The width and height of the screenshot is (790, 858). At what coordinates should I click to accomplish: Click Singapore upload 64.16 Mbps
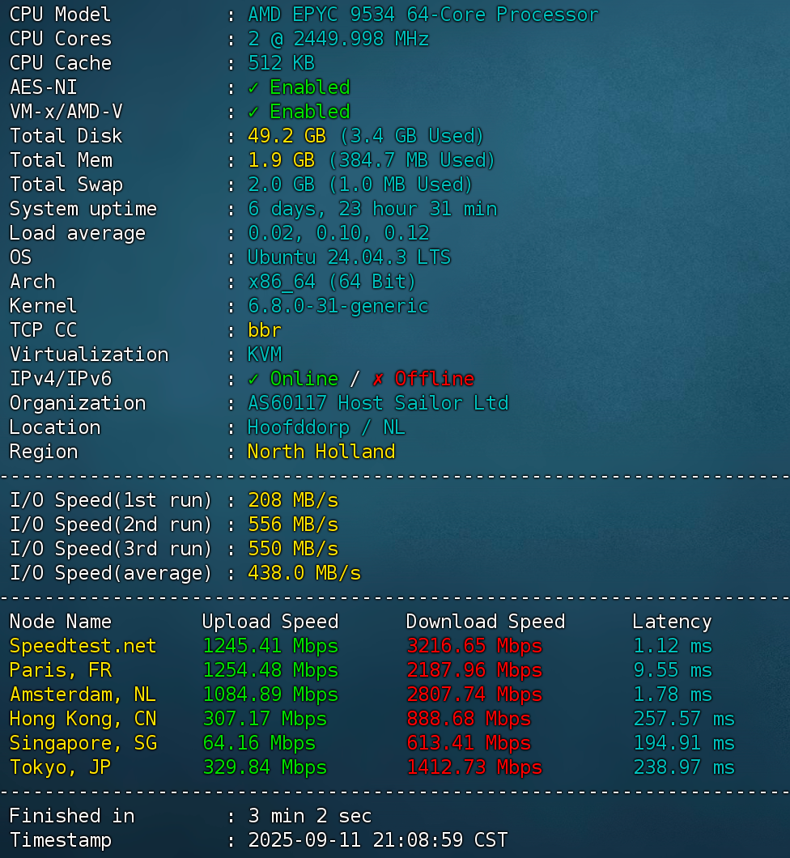pos(259,743)
